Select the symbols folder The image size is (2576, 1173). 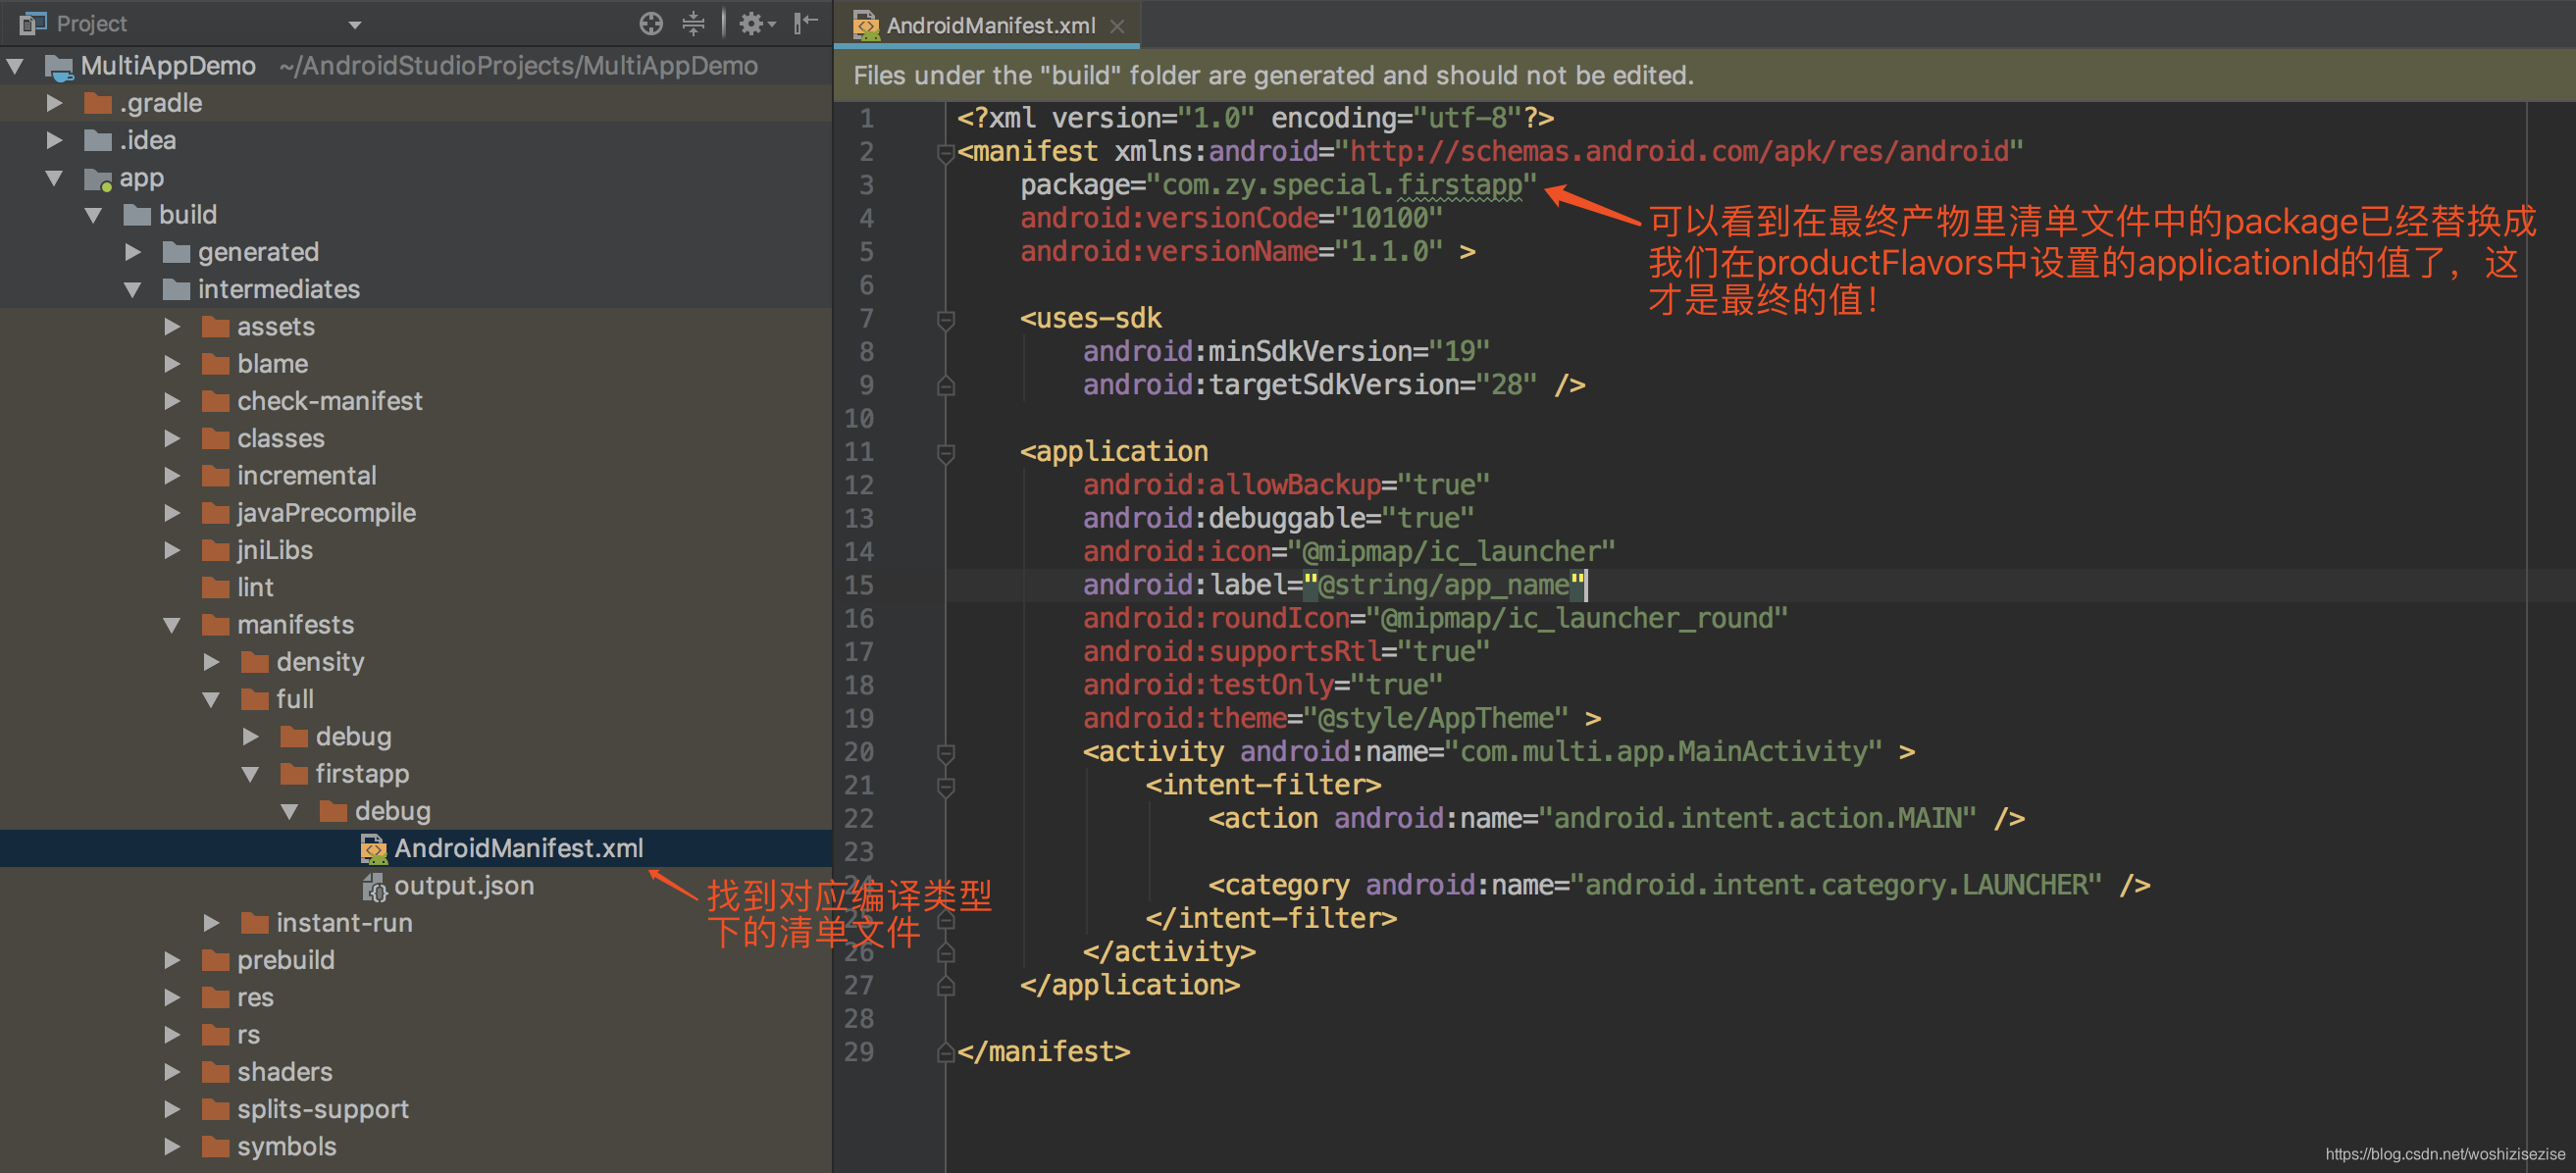coord(287,1147)
